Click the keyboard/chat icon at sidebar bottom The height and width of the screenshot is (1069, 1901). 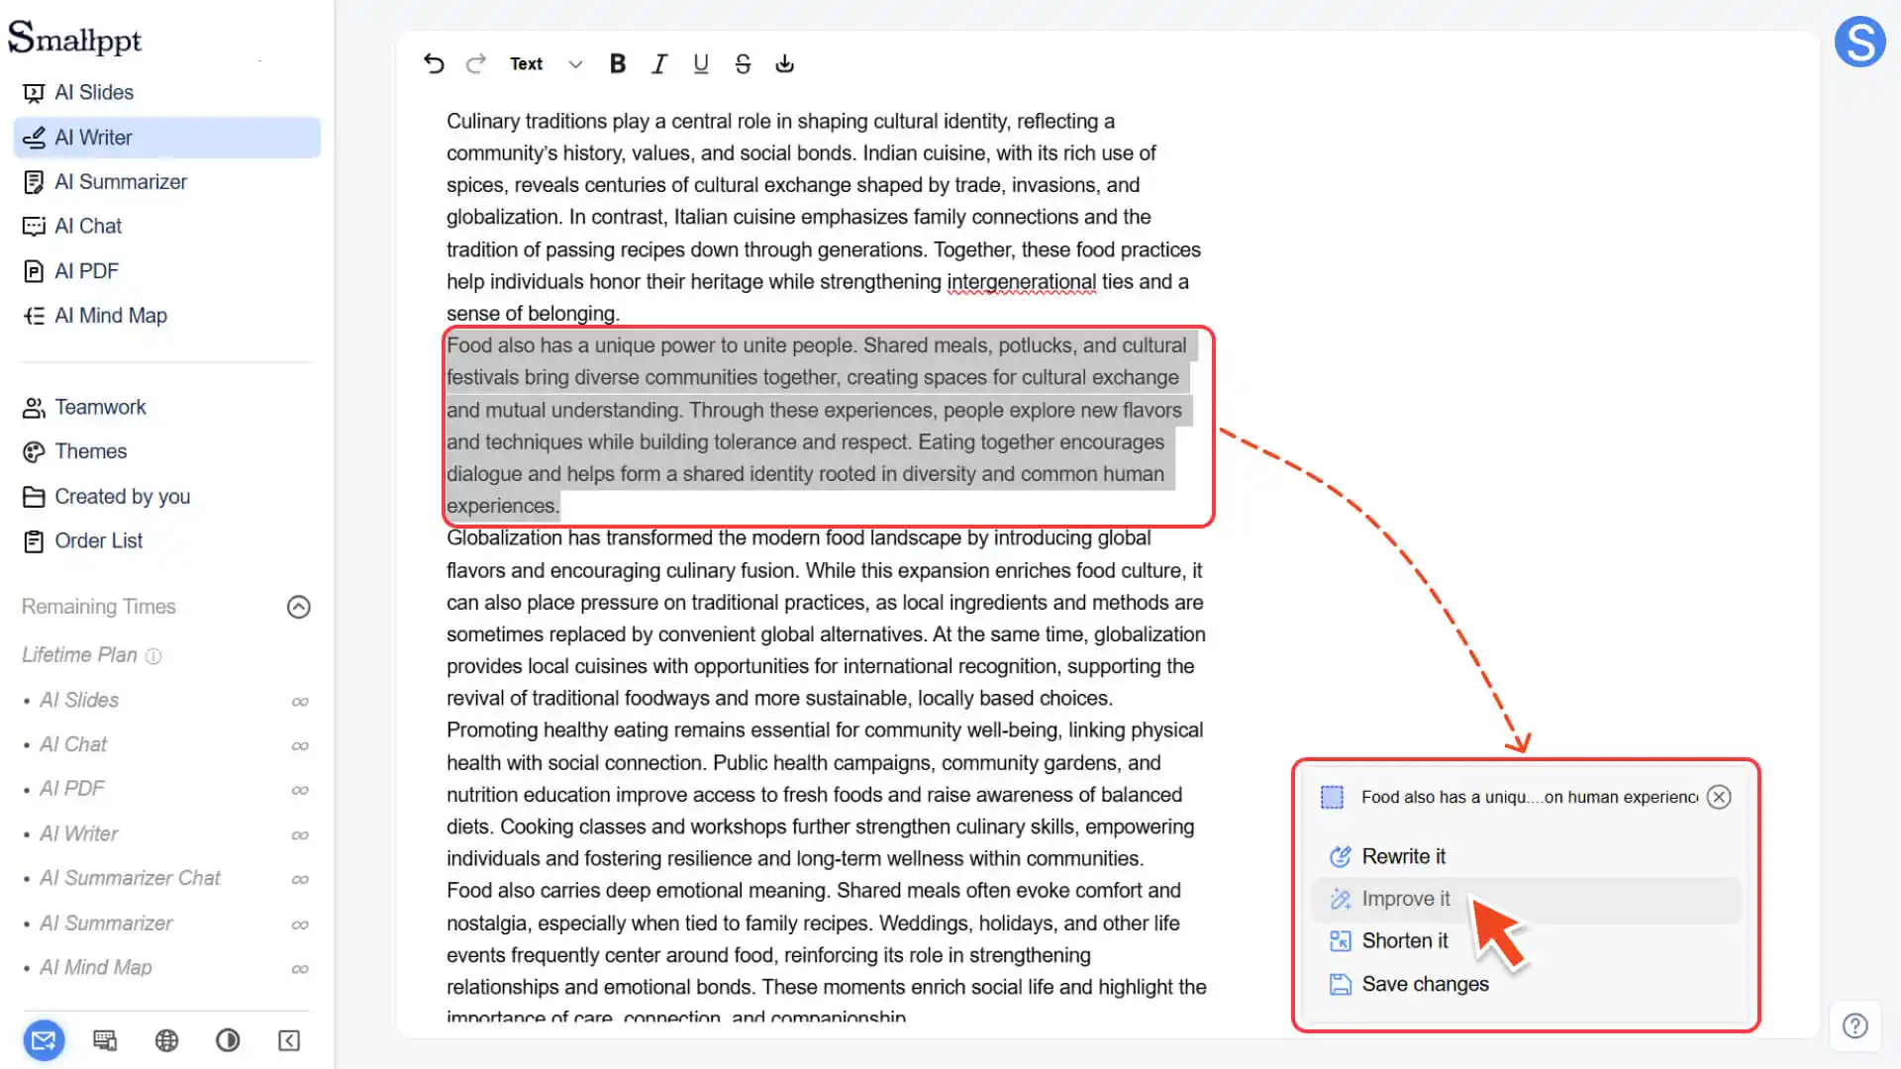tap(105, 1040)
